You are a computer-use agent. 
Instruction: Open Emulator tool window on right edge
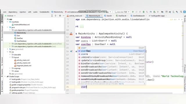[x=185, y=68]
